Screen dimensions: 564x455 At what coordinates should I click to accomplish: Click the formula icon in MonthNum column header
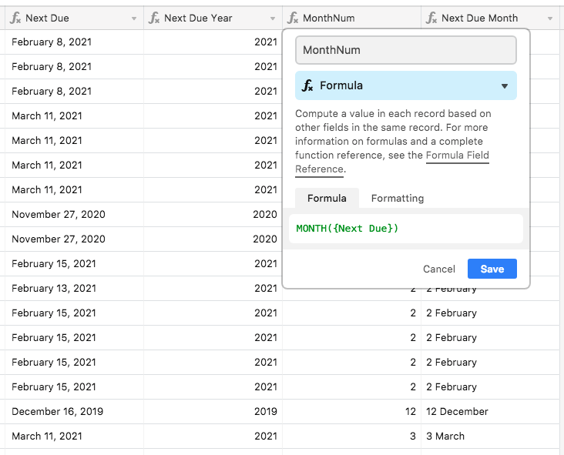pyautogui.click(x=293, y=18)
